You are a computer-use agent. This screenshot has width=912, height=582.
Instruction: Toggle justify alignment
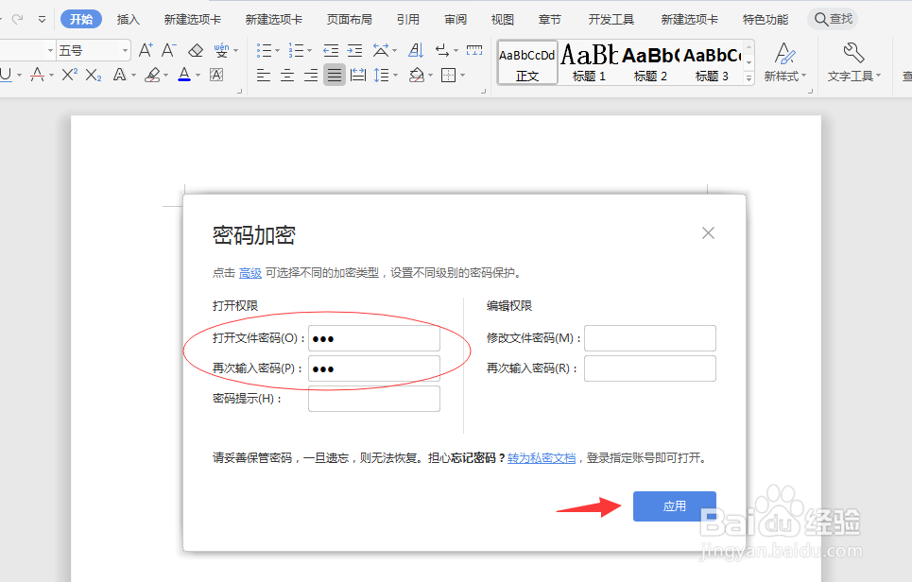(x=335, y=75)
